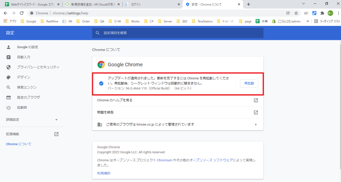Open the C# bookmark folder
The image size is (341, 182).
[149, 21]
